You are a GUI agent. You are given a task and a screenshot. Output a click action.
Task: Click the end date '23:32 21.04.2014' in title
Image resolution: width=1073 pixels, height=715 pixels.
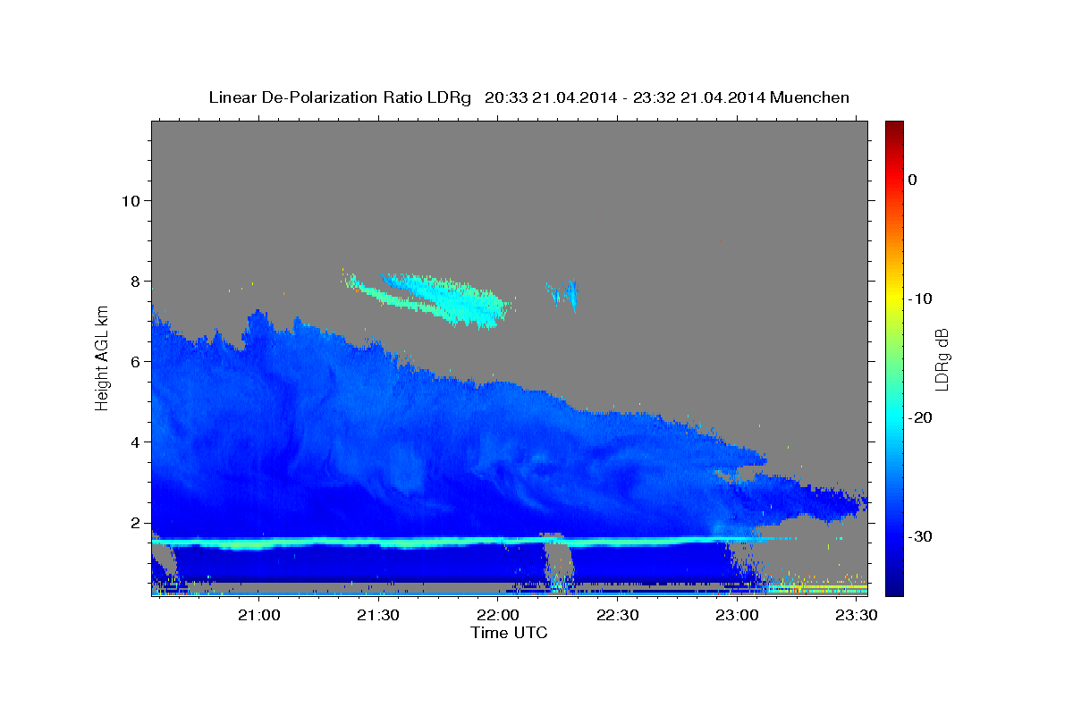[698, 97]
